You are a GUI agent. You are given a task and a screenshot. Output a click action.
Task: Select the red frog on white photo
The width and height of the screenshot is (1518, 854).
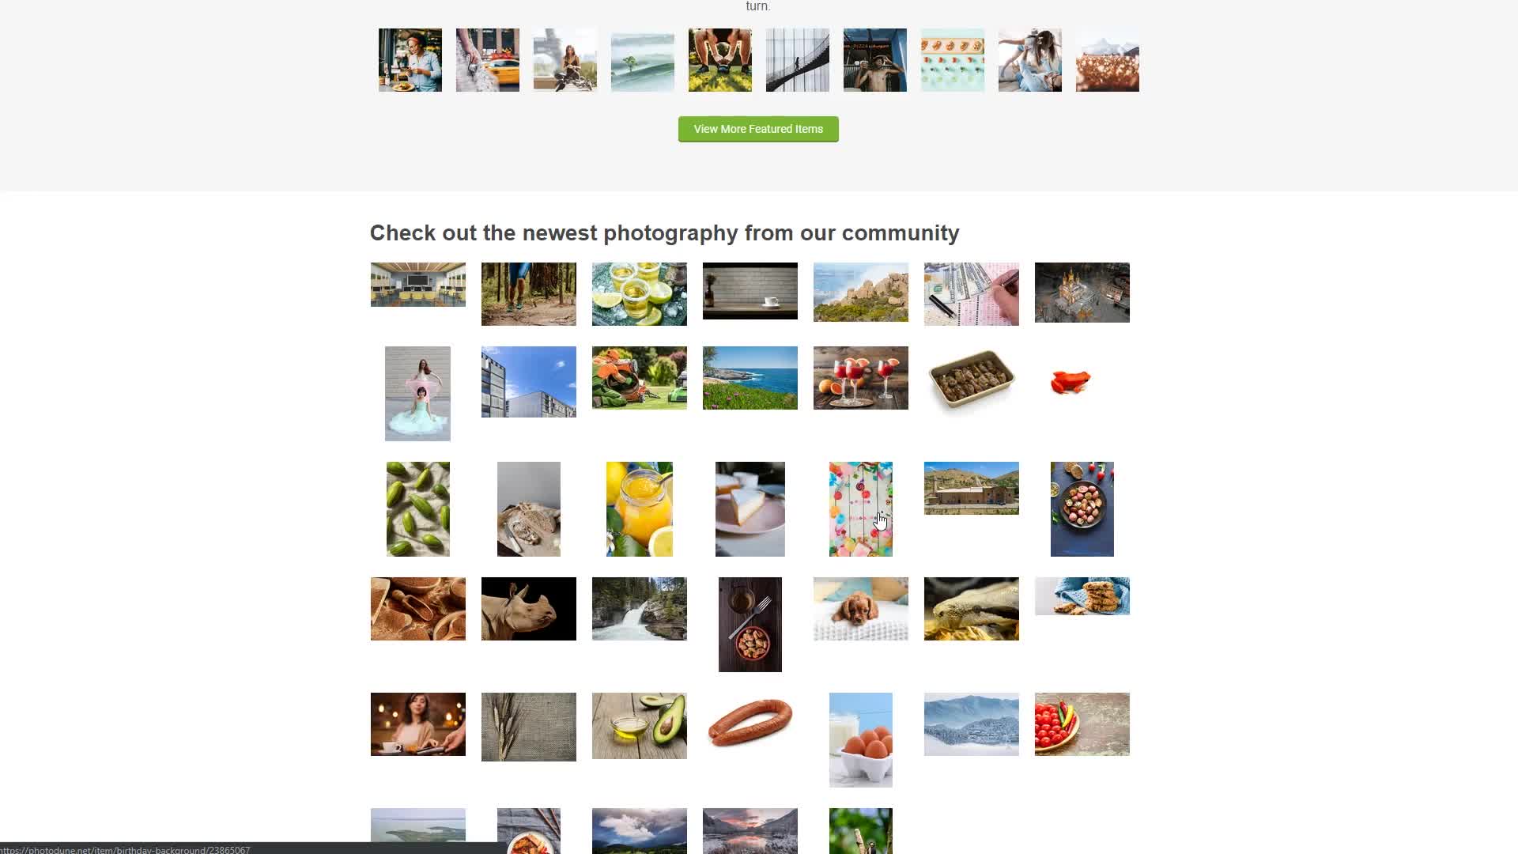pyautogui.click(x=1071, y=382)
